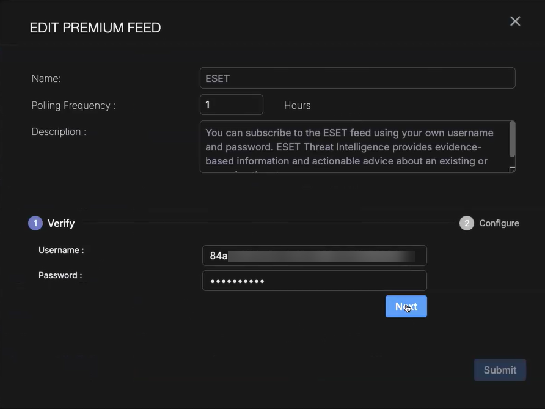Viewport: 545px width, 409px height.
Task: Click the Name field label
Action: 46,78
